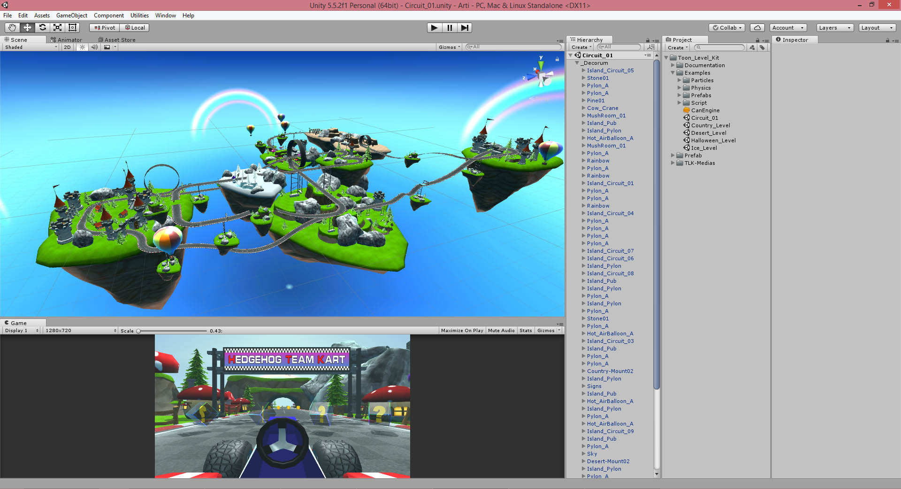Screen dimensions: 901x489
Task: Toggle scene audio speaker icon
Action: pos(94,47)
